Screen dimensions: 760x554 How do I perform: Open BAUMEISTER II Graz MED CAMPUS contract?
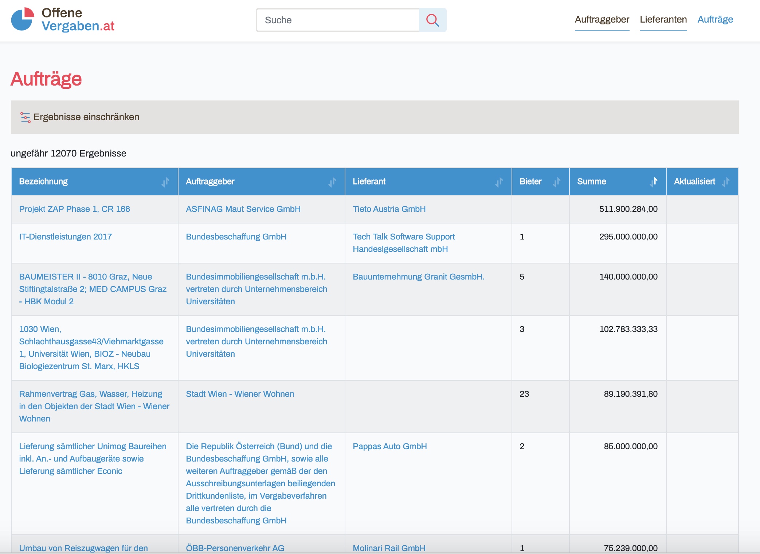click(93, 289)
